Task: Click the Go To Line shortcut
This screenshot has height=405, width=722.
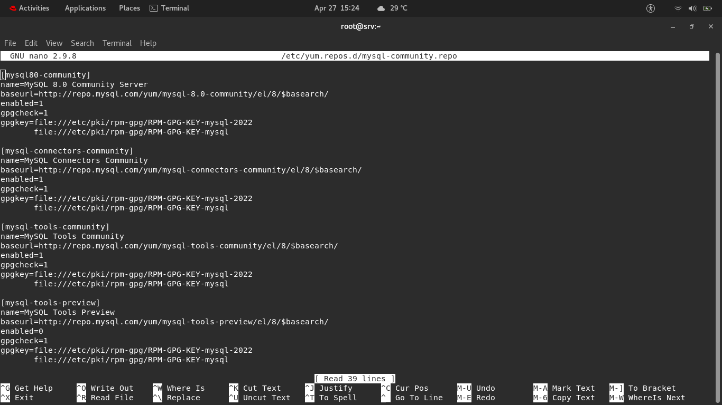Action: (412, 398)
